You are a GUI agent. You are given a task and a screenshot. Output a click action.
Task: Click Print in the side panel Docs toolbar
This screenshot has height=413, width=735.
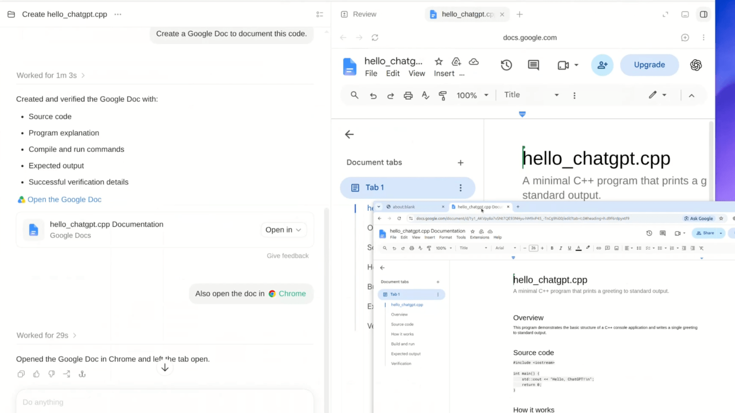408,96
